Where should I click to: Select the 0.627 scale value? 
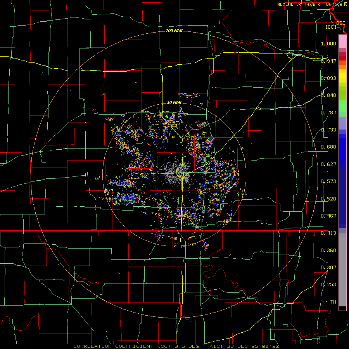pos(328,164)
